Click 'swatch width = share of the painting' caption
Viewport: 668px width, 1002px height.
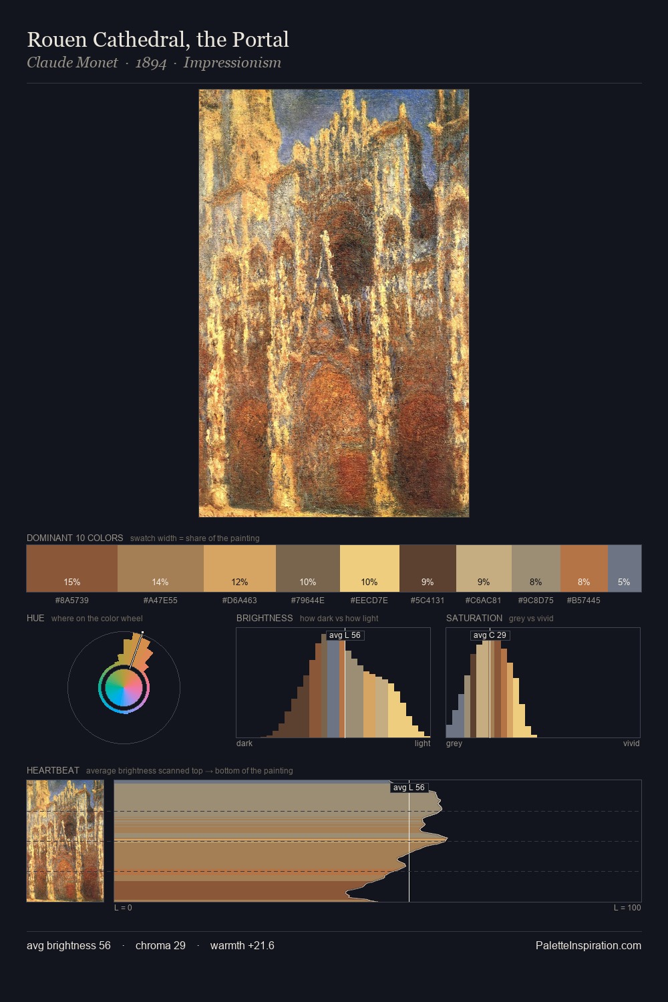(194, 538)
